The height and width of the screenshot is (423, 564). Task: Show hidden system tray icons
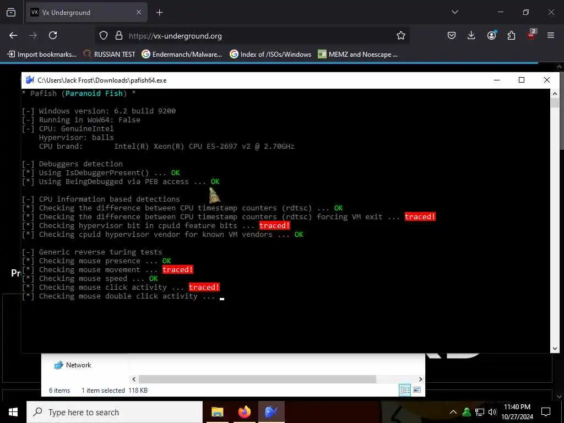(453, 412)
